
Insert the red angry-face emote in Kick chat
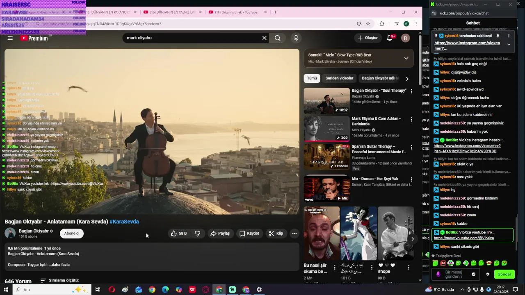tap(443, 263)
